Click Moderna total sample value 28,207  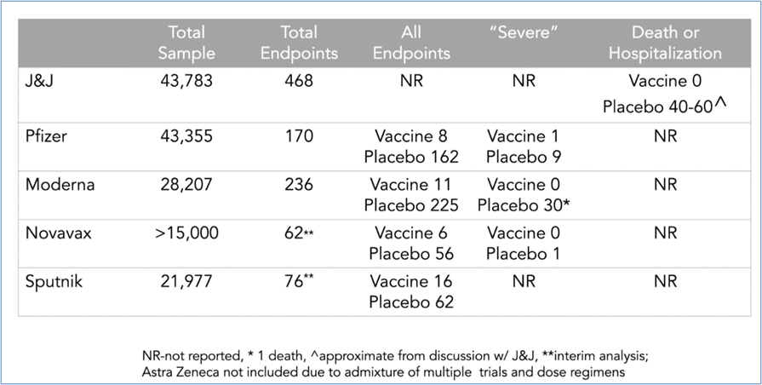click(x=186, y=185)
